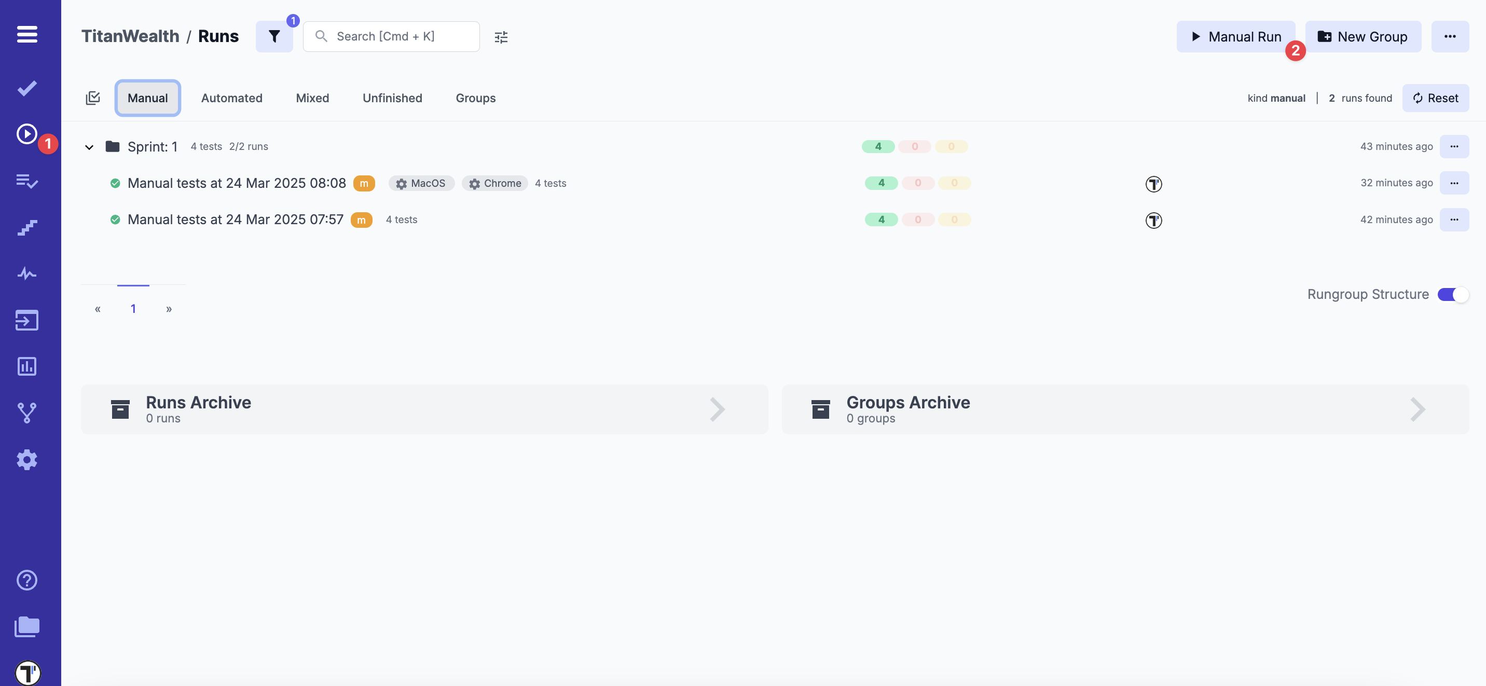Open the top-right more options menu
Viewport: 1486px width, 686px height.
[x=1449, y=37]
